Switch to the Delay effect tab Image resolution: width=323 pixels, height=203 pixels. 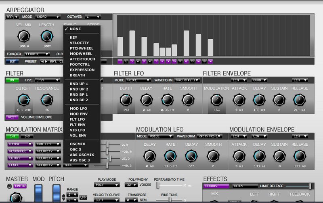(244, 186)
